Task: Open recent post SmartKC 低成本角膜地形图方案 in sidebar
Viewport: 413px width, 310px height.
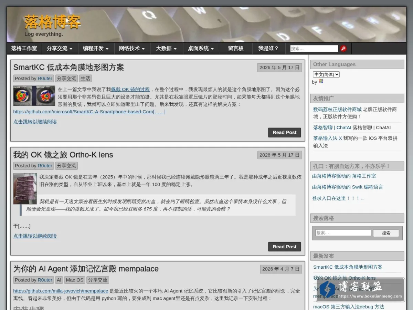Action: click(x=348, y=267)
